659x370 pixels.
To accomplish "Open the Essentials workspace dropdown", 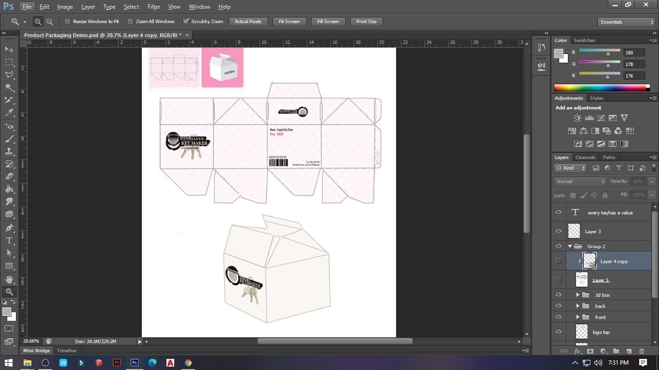I will pos(627,22).
